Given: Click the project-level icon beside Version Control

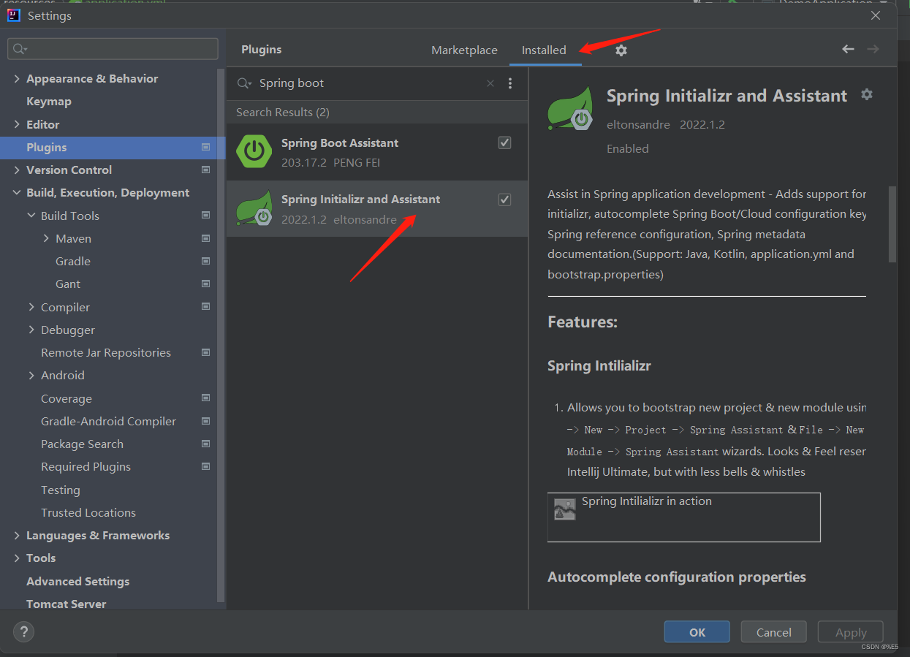Looking at the screenshot, I should click(x=206, y=170).
